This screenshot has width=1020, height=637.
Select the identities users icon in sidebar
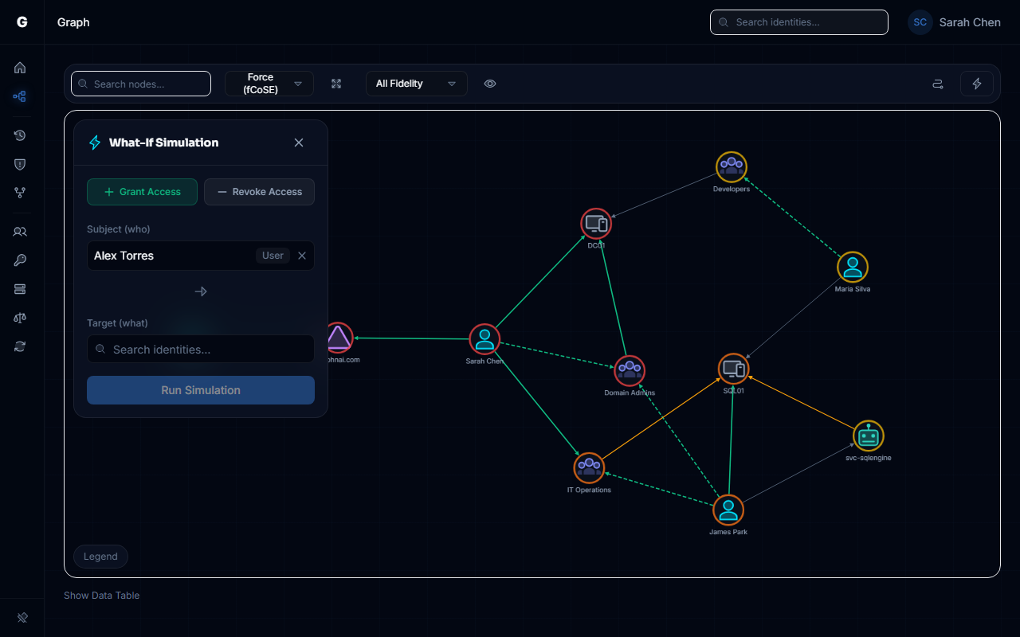point(20,232)
